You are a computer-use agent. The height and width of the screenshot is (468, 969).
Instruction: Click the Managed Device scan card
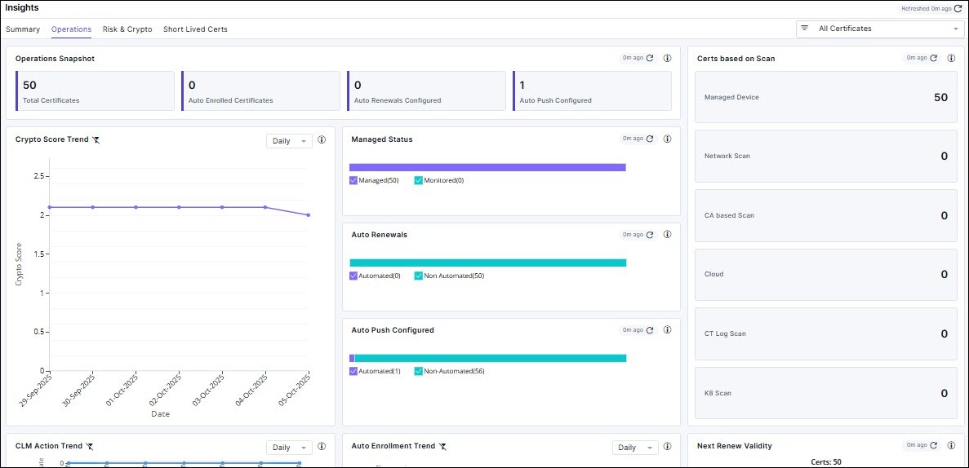[x=825, y=97]
